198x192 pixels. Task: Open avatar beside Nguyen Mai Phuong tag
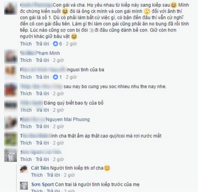[11, 122]
